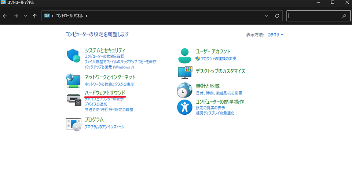Open 共通で使うモビリティ設定の調整 link
Viewport: 352px width, 196px height.
tap(109, 110)
